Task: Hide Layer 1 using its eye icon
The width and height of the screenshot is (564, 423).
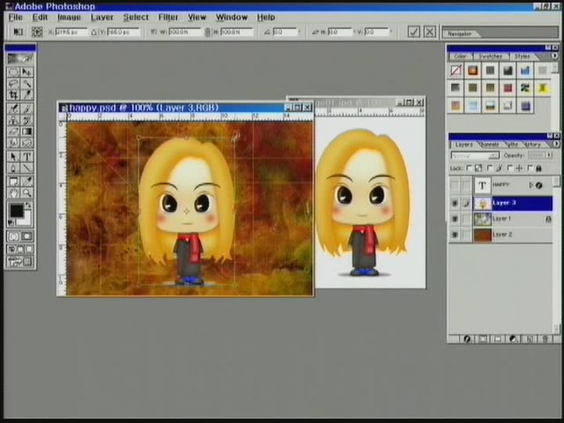Action: click(454, 219)
